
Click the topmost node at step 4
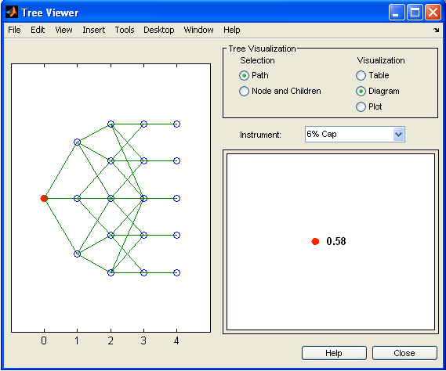coord(176,124)
